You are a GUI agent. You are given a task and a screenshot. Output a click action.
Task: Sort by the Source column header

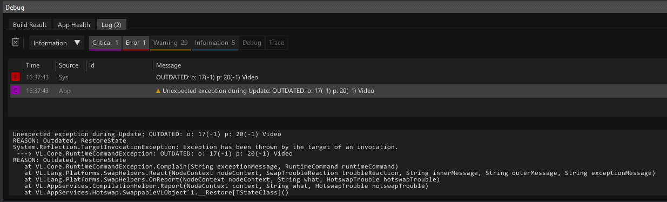click(x=69, y=65)
